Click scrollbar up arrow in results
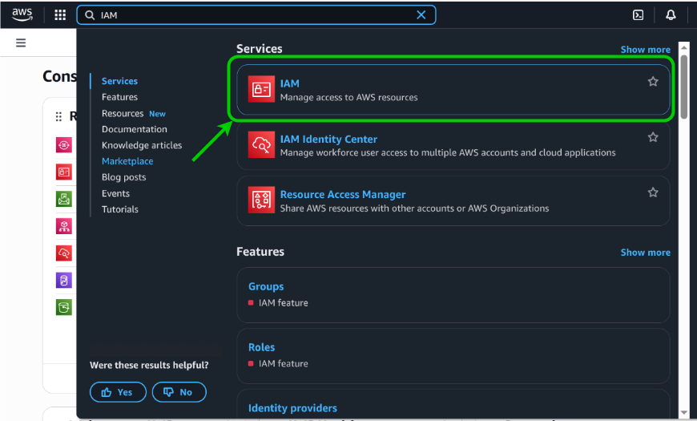Image resolution: width=697 pixels, height=421 pixels. [x=683, y=47]
